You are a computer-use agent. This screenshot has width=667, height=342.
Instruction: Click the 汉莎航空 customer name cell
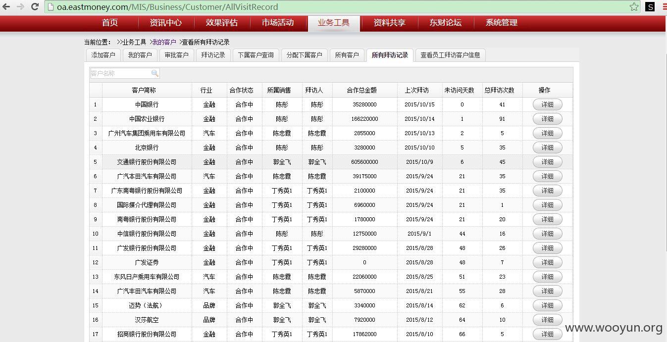tap(147, 320)
